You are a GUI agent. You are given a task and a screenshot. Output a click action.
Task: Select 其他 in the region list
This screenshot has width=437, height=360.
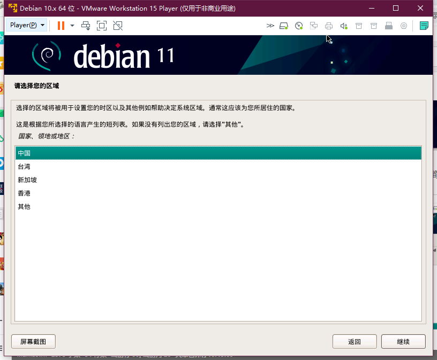coord(218,207)
